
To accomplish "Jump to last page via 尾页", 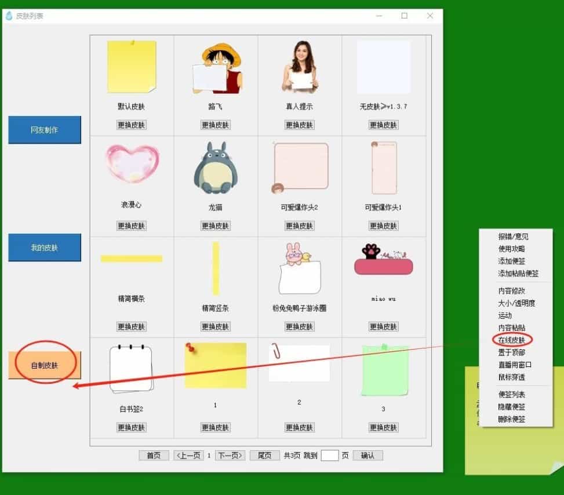I will [x=264, y=456].
